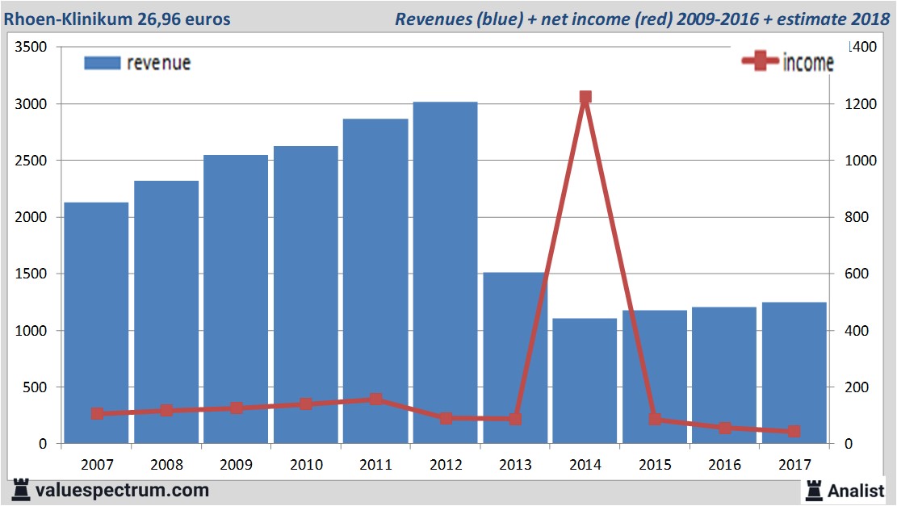Select the title 'Rhoen-Klinikum 26,96 euros'
This screenshot has width=897, height=506.
(x=117, y=19)
